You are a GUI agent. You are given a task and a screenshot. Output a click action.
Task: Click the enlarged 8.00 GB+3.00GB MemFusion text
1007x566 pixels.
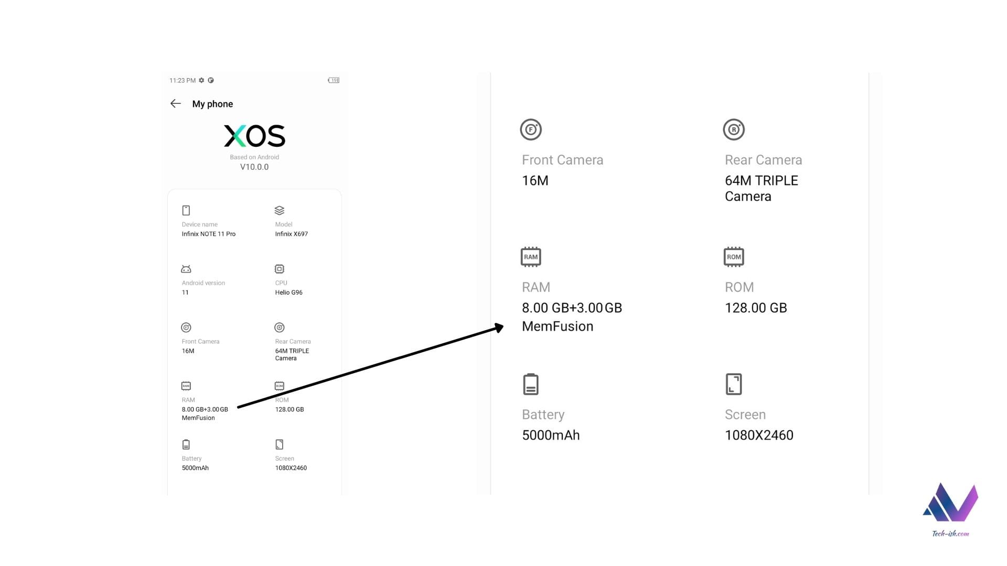572,317
